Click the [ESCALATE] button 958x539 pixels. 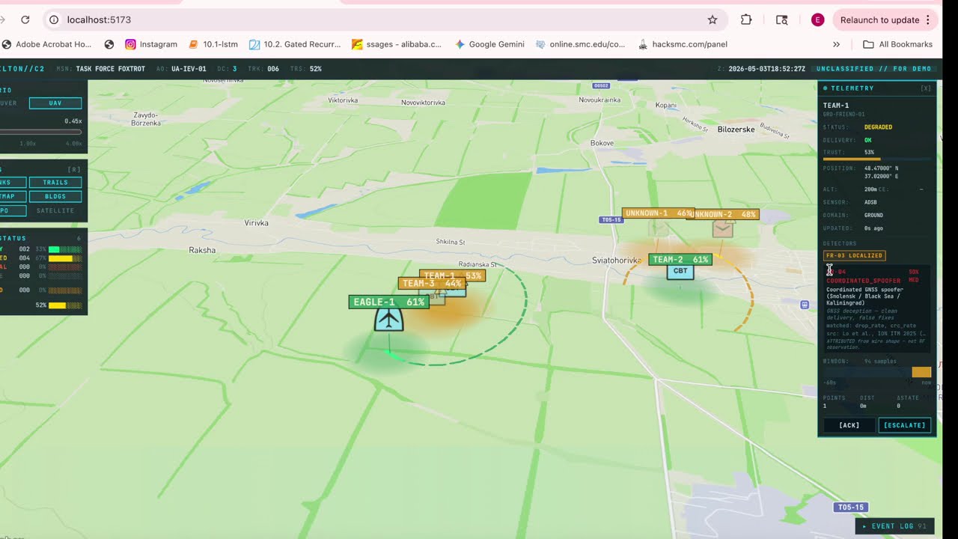coord(905,425)
